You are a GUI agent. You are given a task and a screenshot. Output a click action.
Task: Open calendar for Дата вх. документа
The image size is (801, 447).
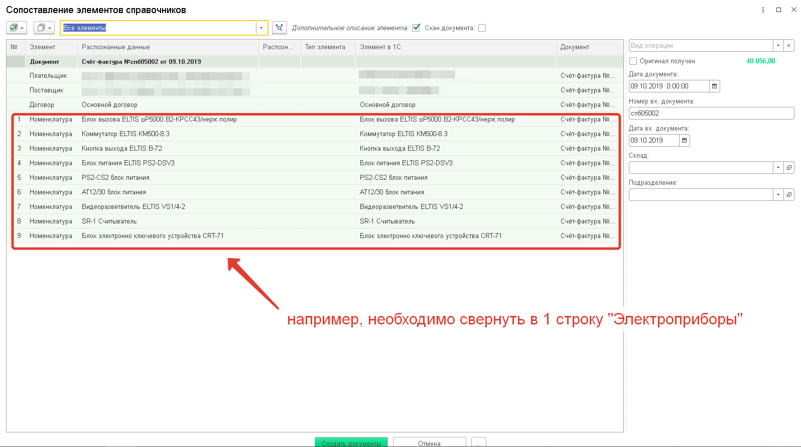coord(684,140)
